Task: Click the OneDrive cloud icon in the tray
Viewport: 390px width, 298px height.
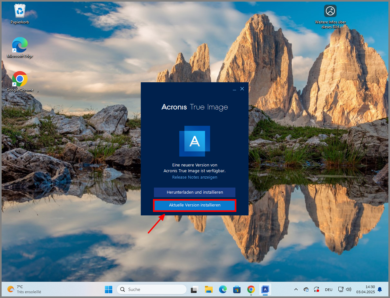Action: click(x=306, y=290)
